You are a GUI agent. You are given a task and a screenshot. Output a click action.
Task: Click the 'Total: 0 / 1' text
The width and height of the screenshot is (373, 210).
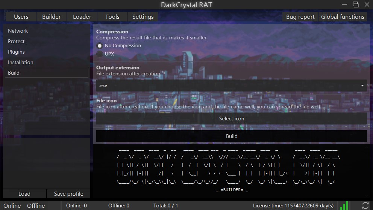click(x=165, y=205)
